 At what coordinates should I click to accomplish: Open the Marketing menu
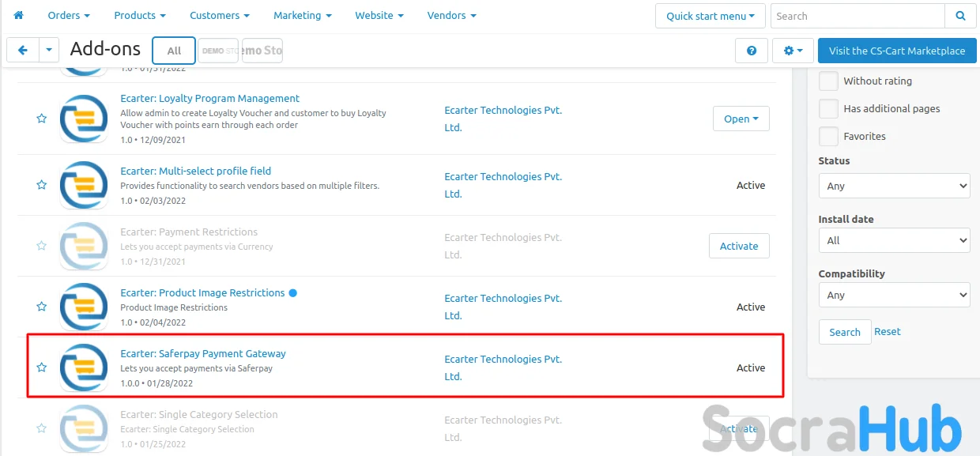[x=302, y=15]
